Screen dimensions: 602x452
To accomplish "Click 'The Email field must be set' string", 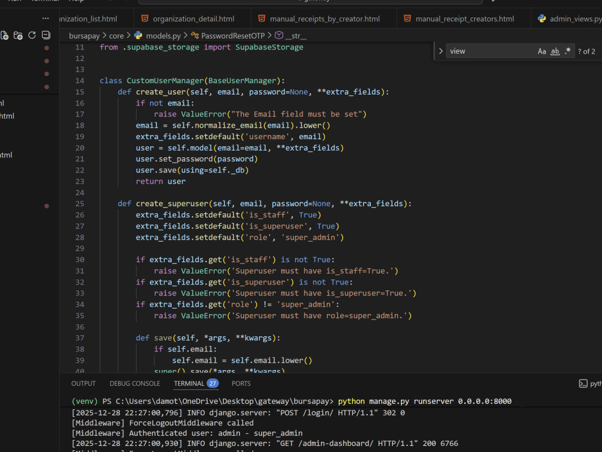I will tap(296, 114).
